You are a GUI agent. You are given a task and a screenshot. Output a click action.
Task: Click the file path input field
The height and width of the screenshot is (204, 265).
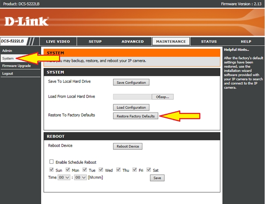pyautogui.click(x=132, y=97)
